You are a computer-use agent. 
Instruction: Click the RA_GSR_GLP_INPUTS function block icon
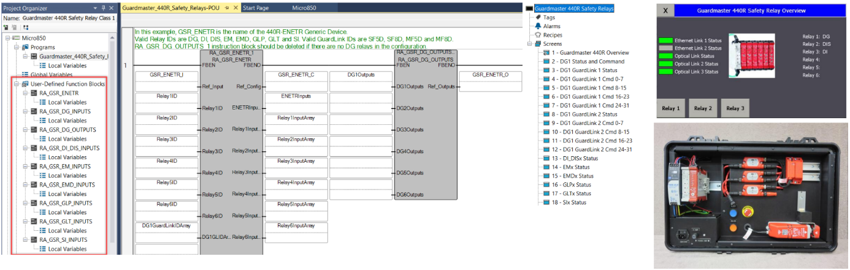[34, 203]
